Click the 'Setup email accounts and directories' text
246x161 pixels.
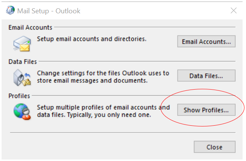(91, 39)
